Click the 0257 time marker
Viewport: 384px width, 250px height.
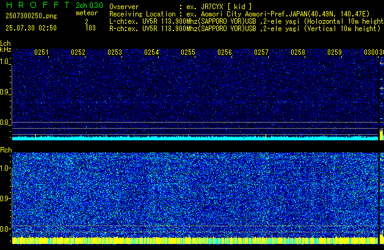261,52
